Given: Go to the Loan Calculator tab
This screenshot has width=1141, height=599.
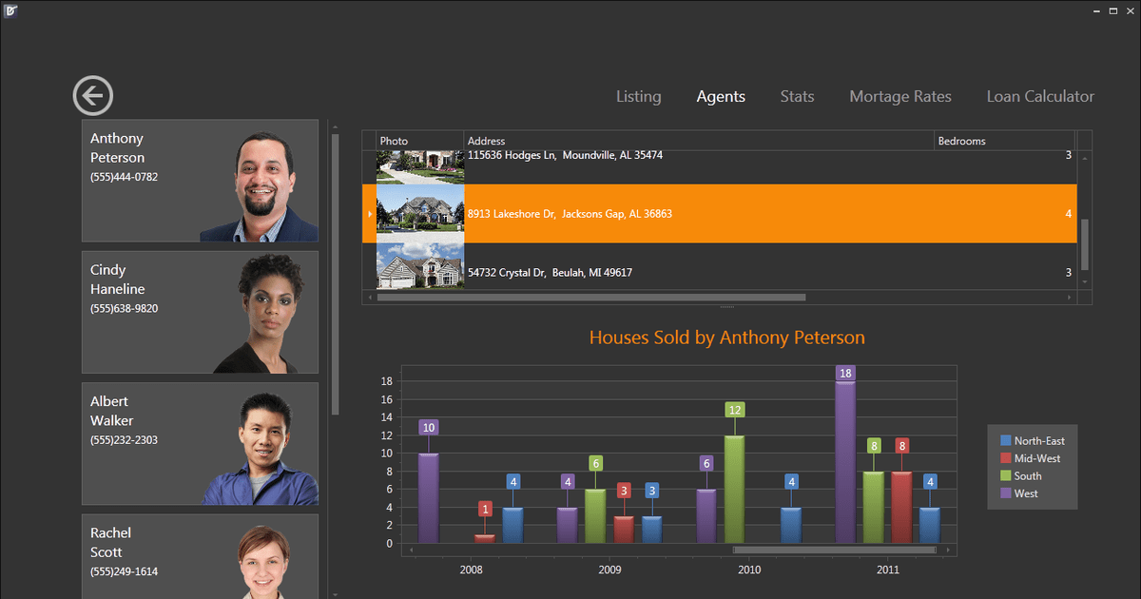Looking at the screenshot, I should (1040, 96).
